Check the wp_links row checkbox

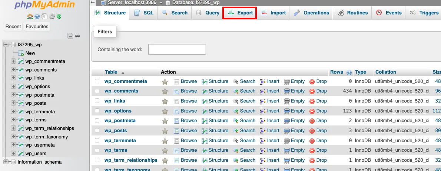pyautogui.click(x=97, y=101)
